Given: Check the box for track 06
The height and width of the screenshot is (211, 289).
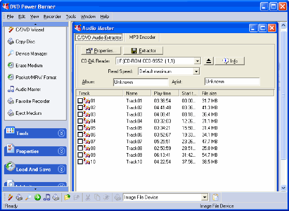Looking at the screenshot, I should (x=80, y=134).
